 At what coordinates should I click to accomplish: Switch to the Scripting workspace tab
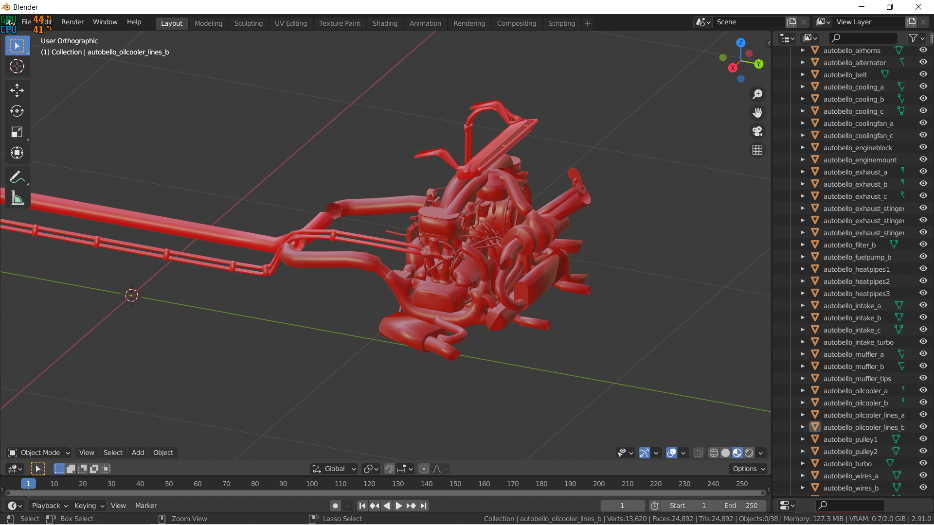561,23
